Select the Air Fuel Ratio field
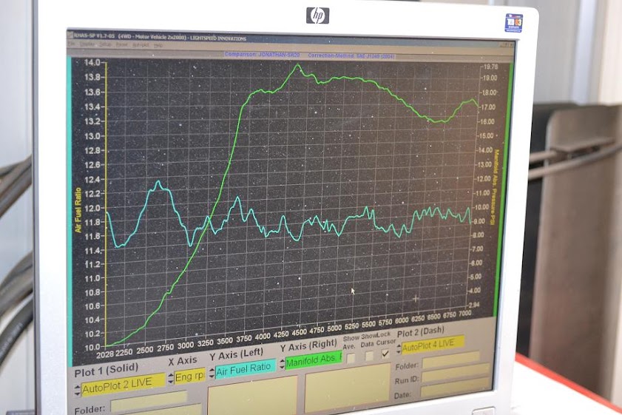Screen dimensions: 622x415 [x=246, y=368]
